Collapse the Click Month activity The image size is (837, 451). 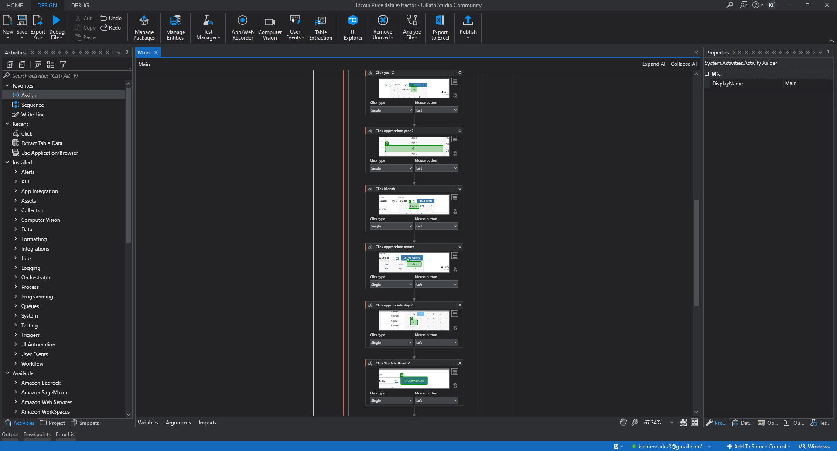pyautogui.click(x=460, y=189)
